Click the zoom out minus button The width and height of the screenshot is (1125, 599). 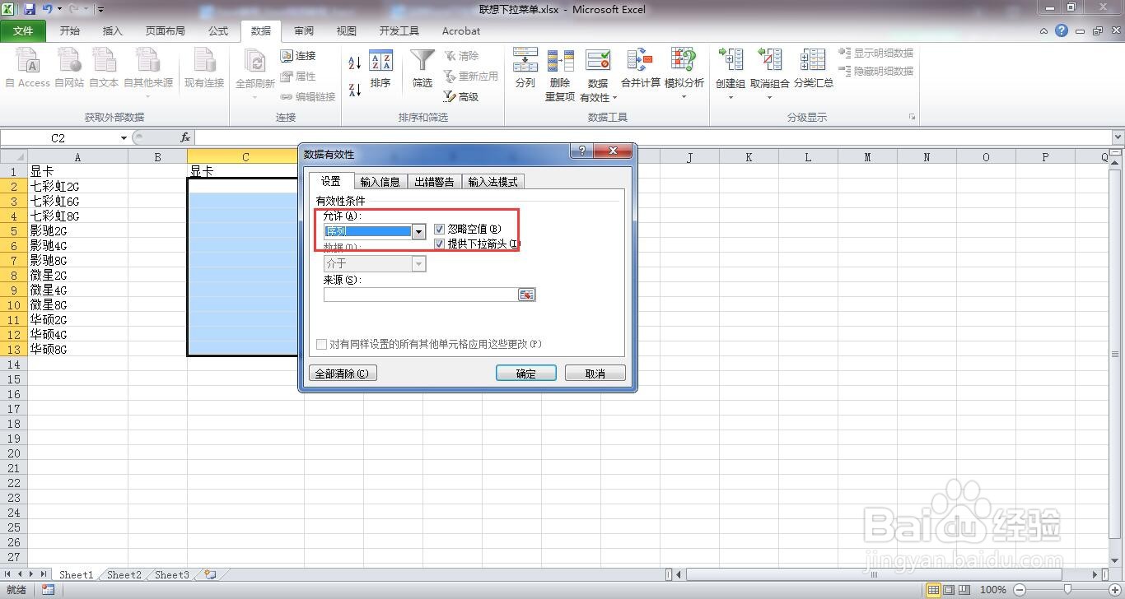1020,589
